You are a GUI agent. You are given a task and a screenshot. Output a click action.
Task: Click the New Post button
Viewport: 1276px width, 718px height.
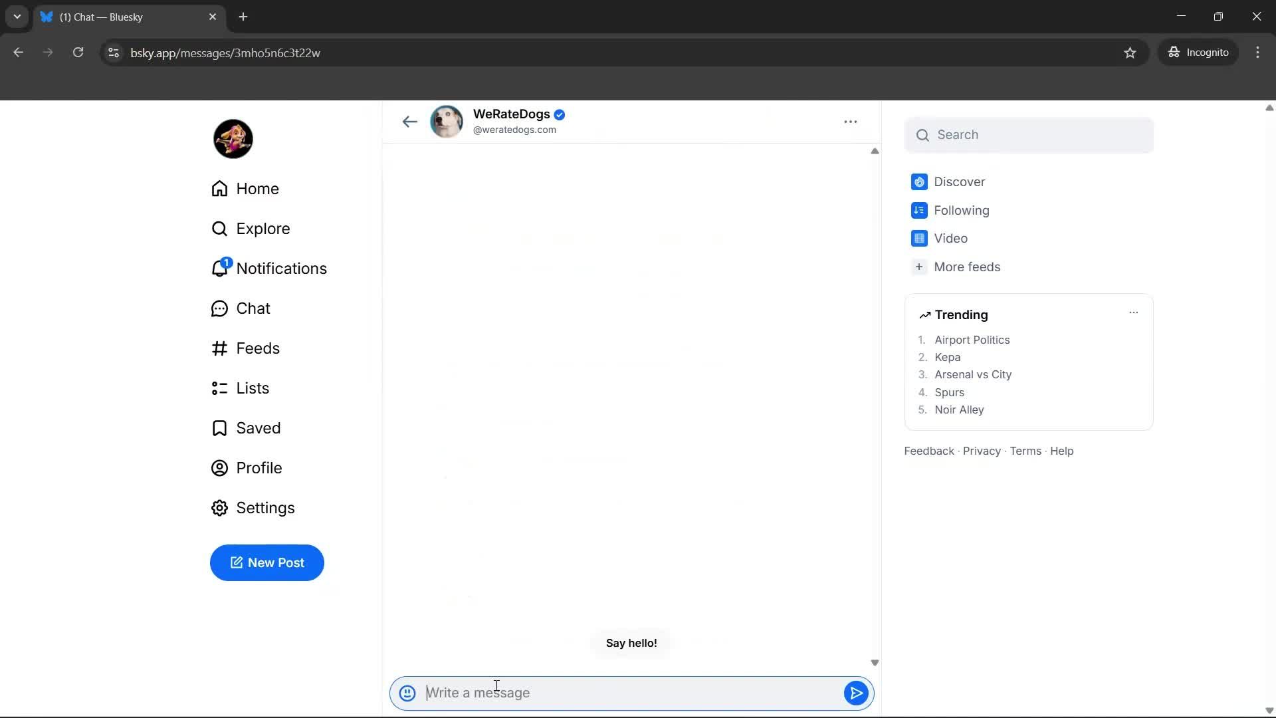pos(267,562)
